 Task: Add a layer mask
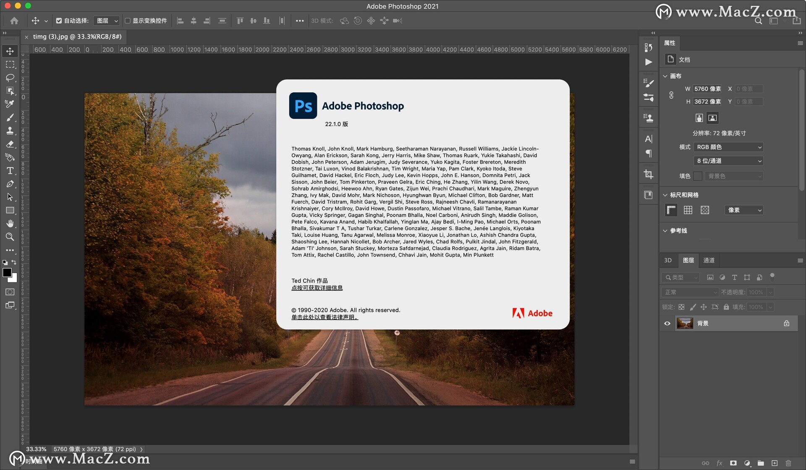click(x=733, y=463)
